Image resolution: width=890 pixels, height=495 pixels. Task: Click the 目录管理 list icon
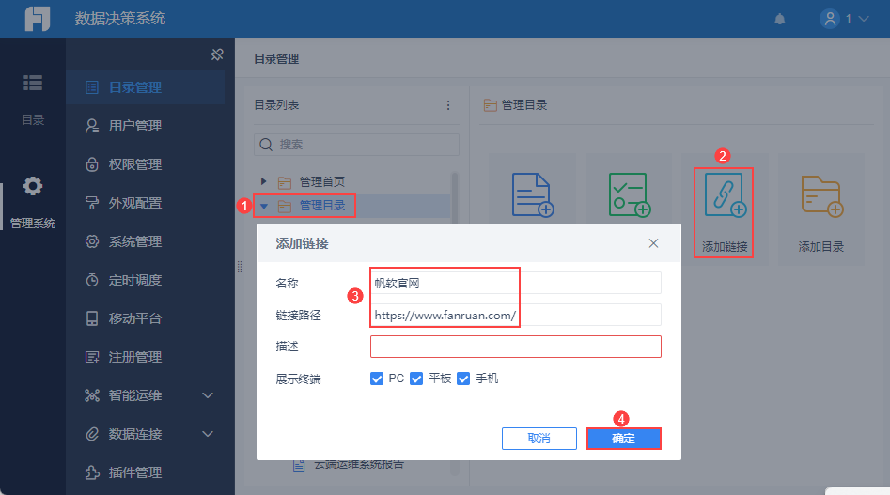(92, 87)
